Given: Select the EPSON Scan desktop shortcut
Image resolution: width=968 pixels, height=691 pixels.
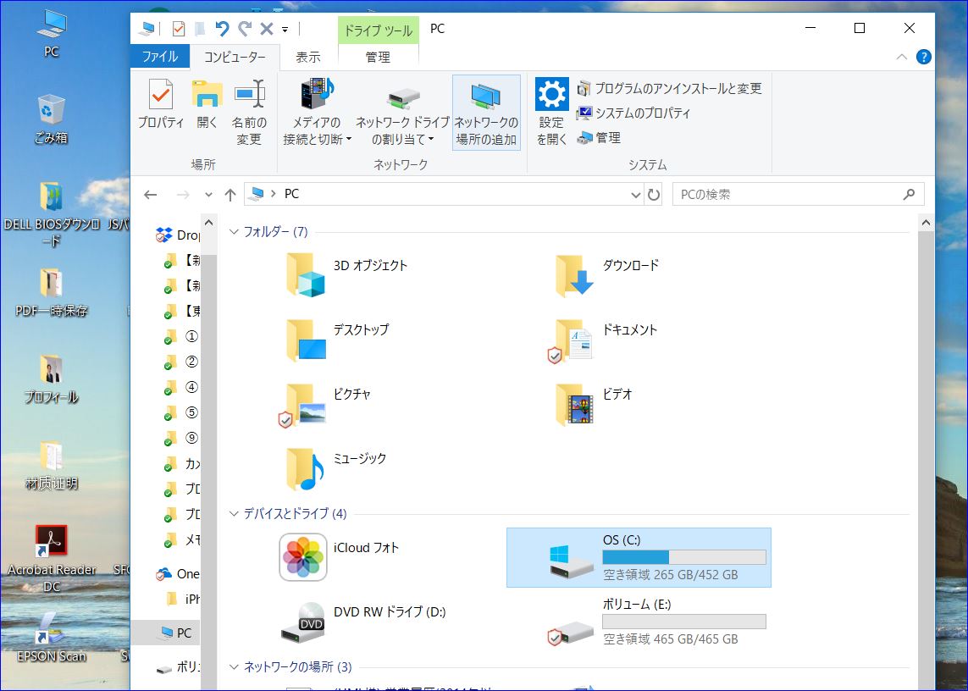Looking at the screenshot, I should tap(52, 638).
